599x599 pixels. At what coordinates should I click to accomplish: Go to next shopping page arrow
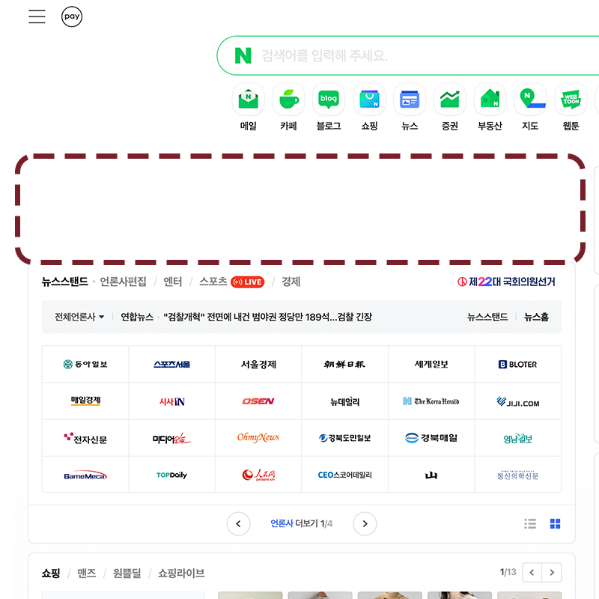pos(552,572)
